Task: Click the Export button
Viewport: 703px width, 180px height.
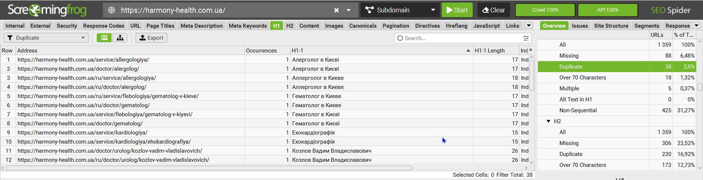Action: click(151, 38)
